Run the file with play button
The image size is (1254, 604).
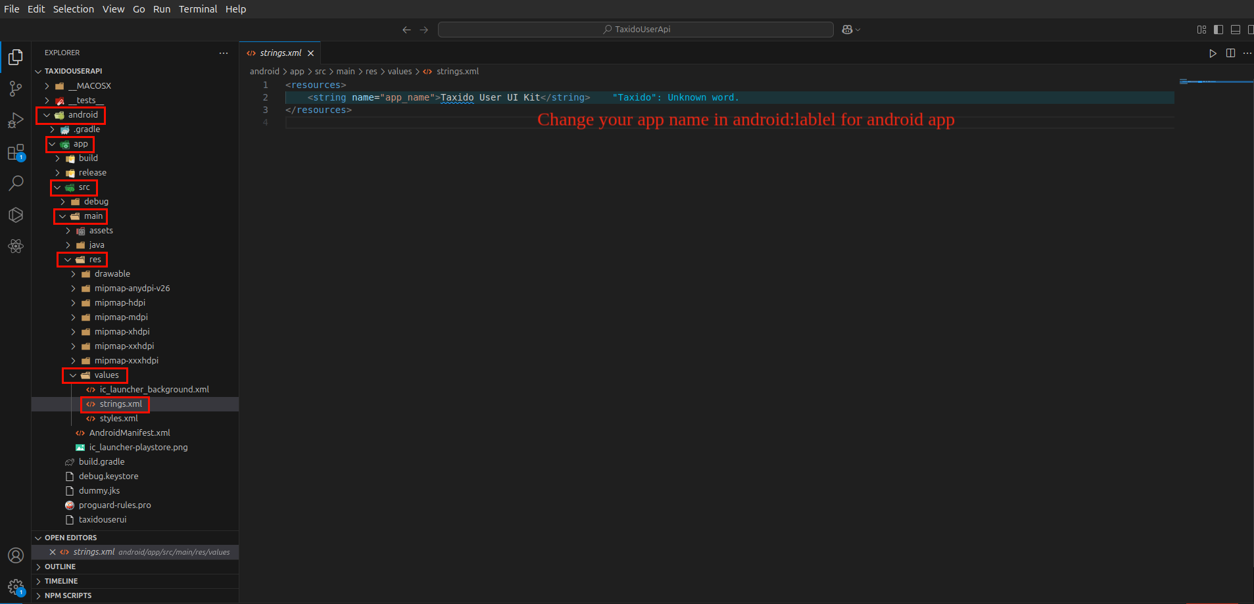[x=1213, y=53]
